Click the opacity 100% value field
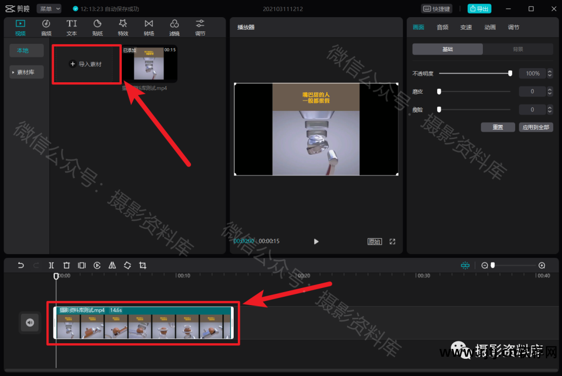562x376 pixels. click(533, 73)
